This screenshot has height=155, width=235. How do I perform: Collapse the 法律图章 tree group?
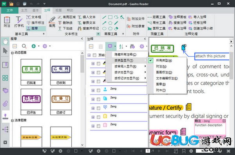coord(13,120)
